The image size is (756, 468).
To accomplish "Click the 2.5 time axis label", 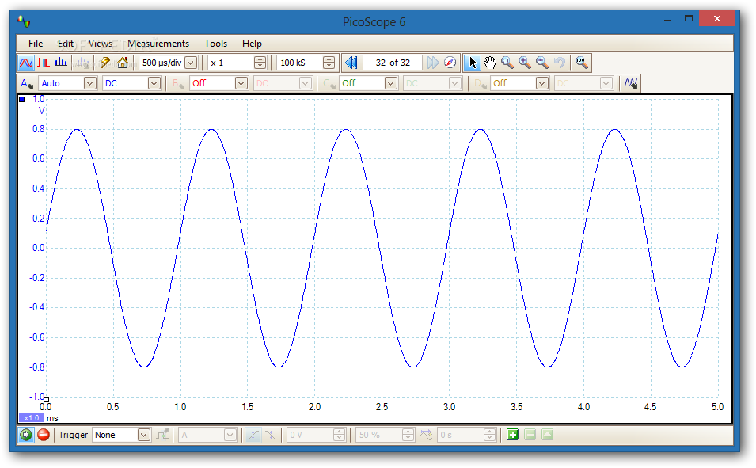I will pyautogui.click(x=382, y=407).
